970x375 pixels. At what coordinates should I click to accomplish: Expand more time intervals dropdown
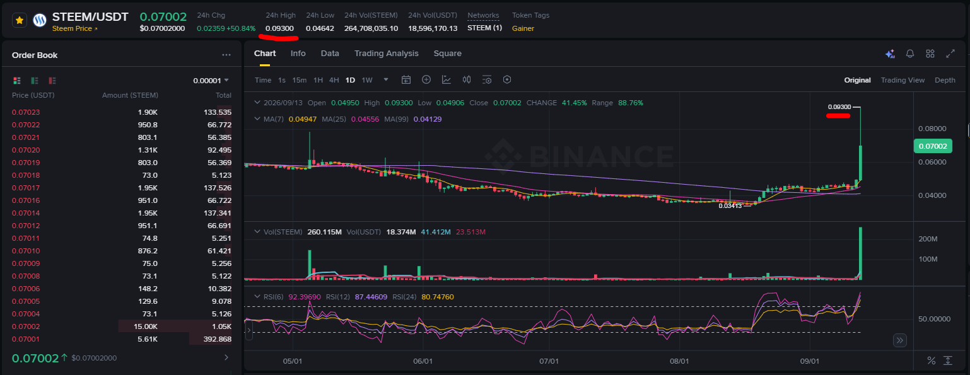point(386,80)
